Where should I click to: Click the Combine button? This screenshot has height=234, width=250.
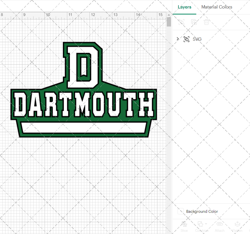[x=202, y=227]
